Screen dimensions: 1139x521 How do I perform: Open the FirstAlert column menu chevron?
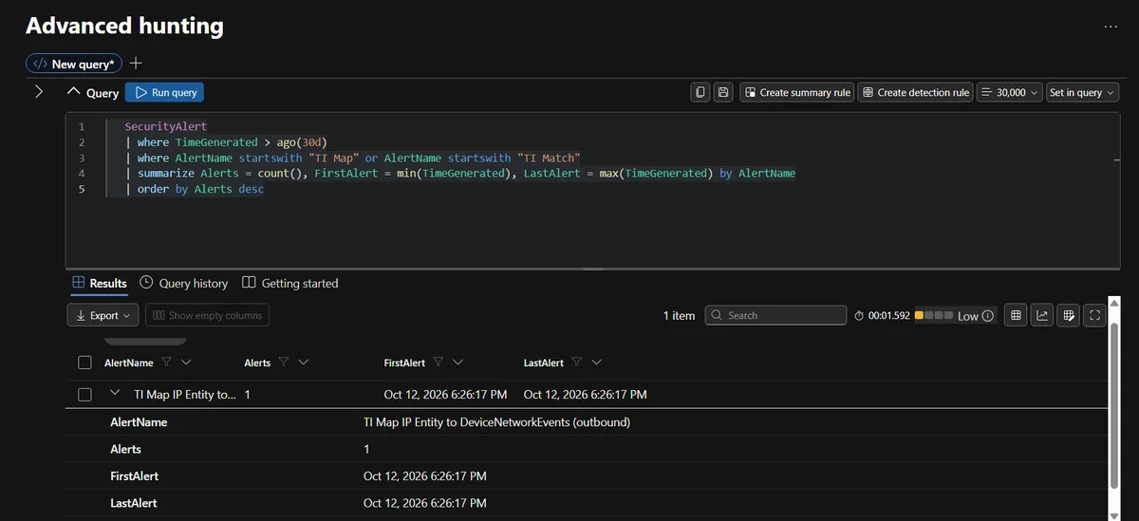pyautogui.click(x=457, y=362)
